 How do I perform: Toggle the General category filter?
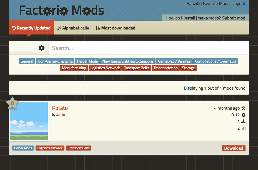[27, 61]
